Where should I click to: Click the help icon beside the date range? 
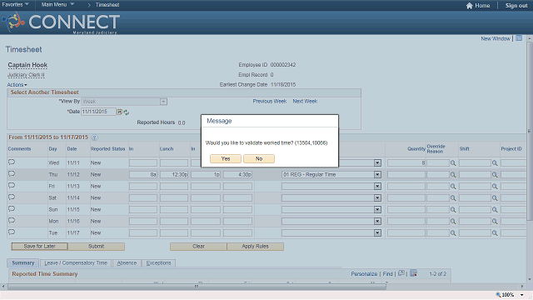pyautogui.click(x=95, y=137)
